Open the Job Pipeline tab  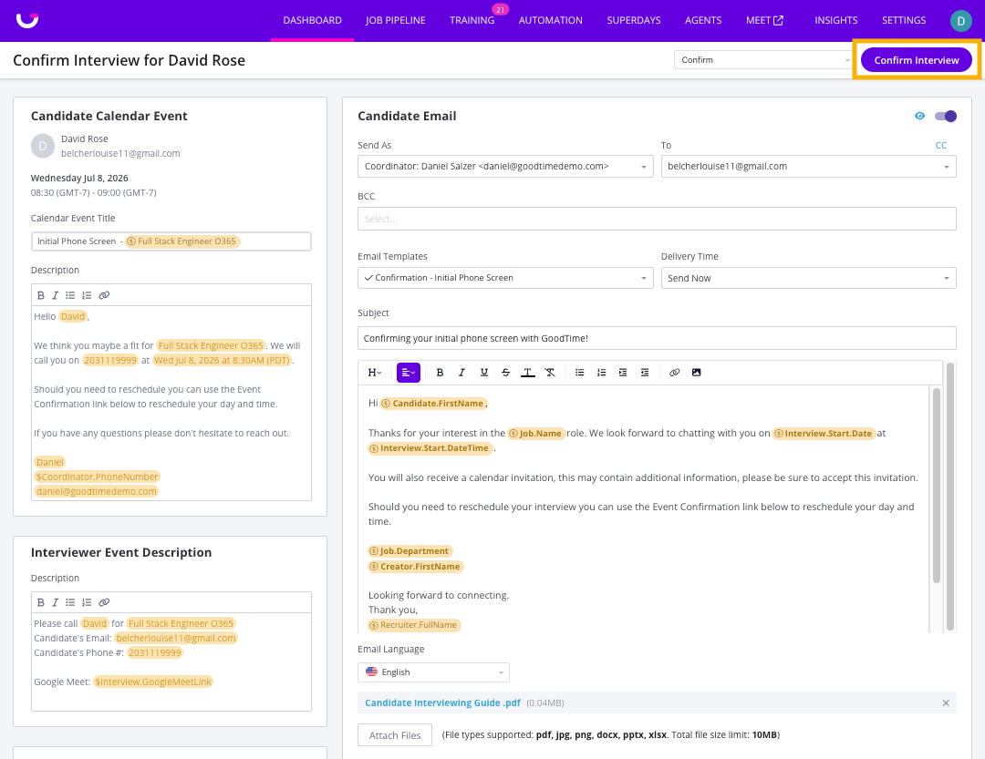[x=396, y=20]
